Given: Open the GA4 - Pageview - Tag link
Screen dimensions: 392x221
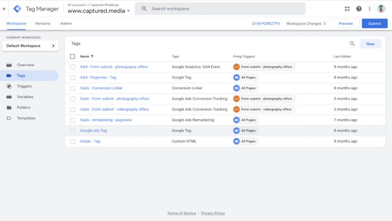Looking at the screenshot, I should 98,77.
